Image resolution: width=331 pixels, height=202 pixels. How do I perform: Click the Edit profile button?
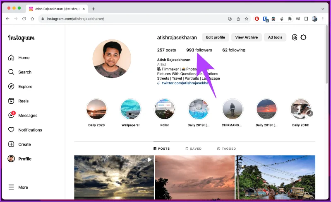[215, 37]
